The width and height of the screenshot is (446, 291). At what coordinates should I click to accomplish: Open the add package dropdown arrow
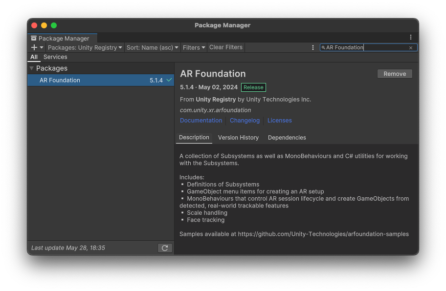pyautogui.click(x=42, y=47)
